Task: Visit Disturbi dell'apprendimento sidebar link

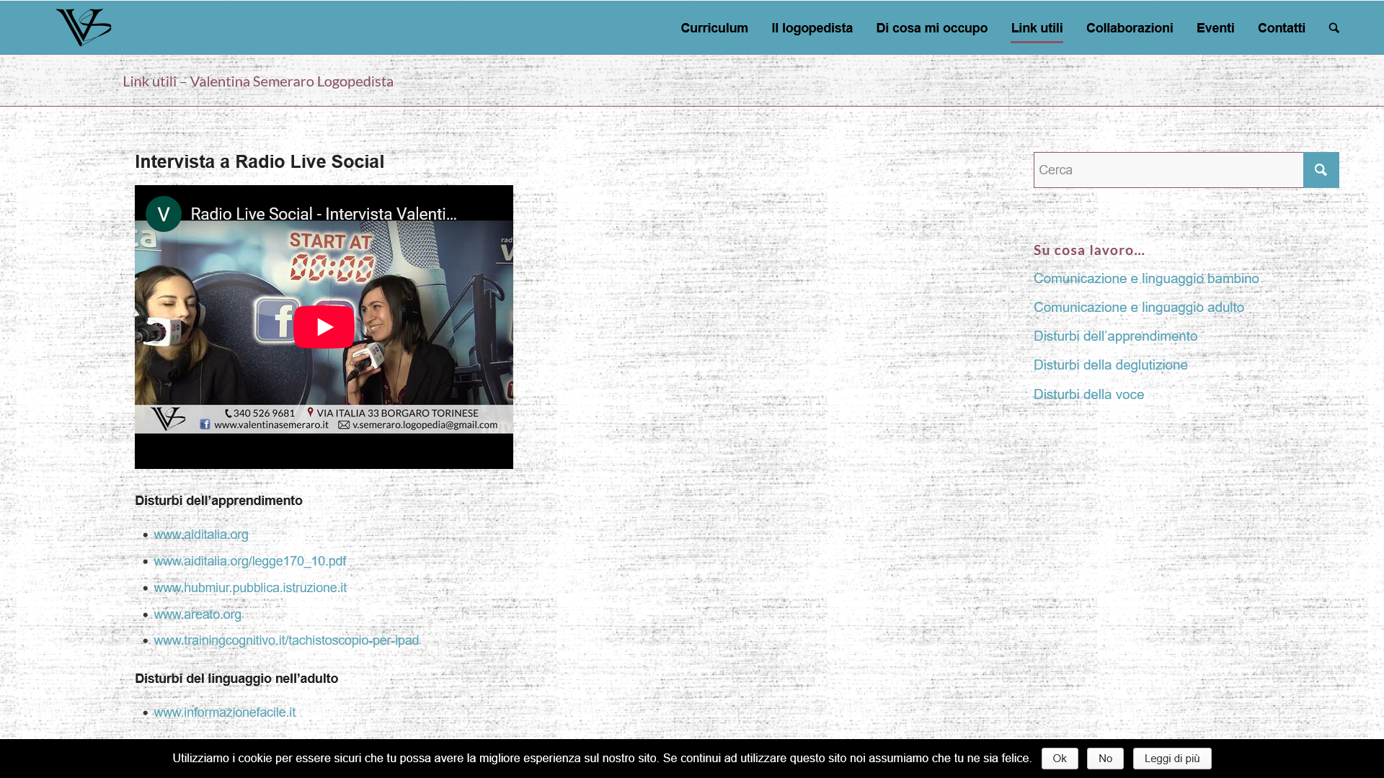Action: pos(1115,336)
